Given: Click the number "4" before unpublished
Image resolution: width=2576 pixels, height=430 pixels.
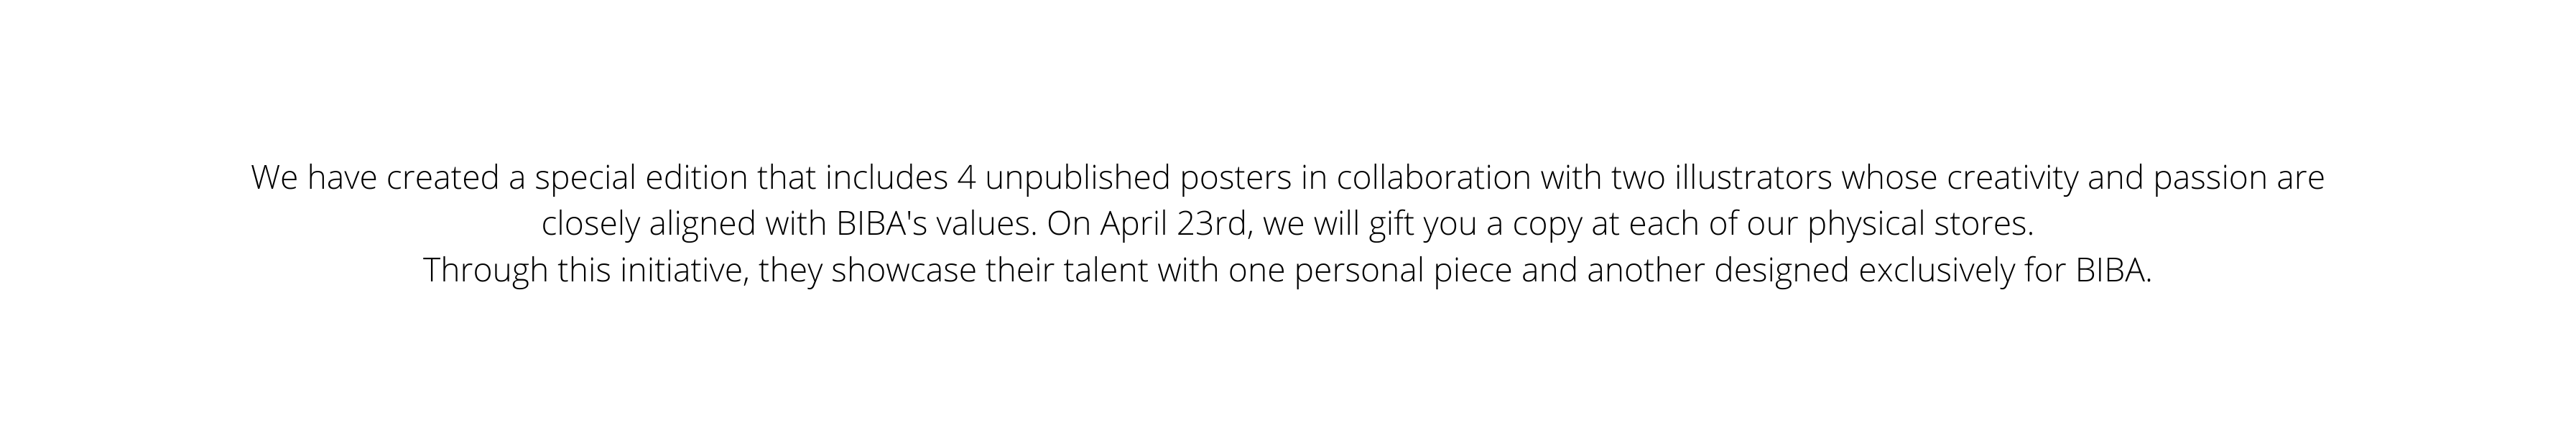Looking at the screenshot, I should coord(966,178).
